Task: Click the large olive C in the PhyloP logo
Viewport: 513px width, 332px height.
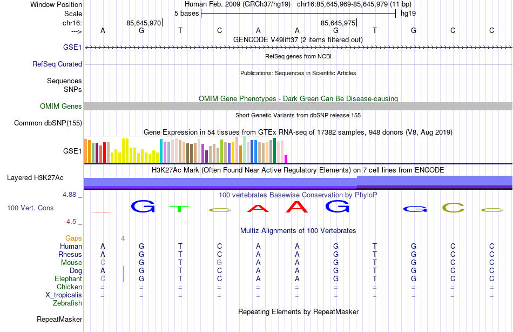Action: tap(453, 208)
